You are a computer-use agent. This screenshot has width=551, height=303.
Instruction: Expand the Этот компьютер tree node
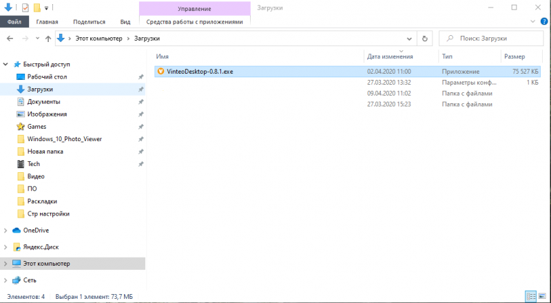coord(6,264)
